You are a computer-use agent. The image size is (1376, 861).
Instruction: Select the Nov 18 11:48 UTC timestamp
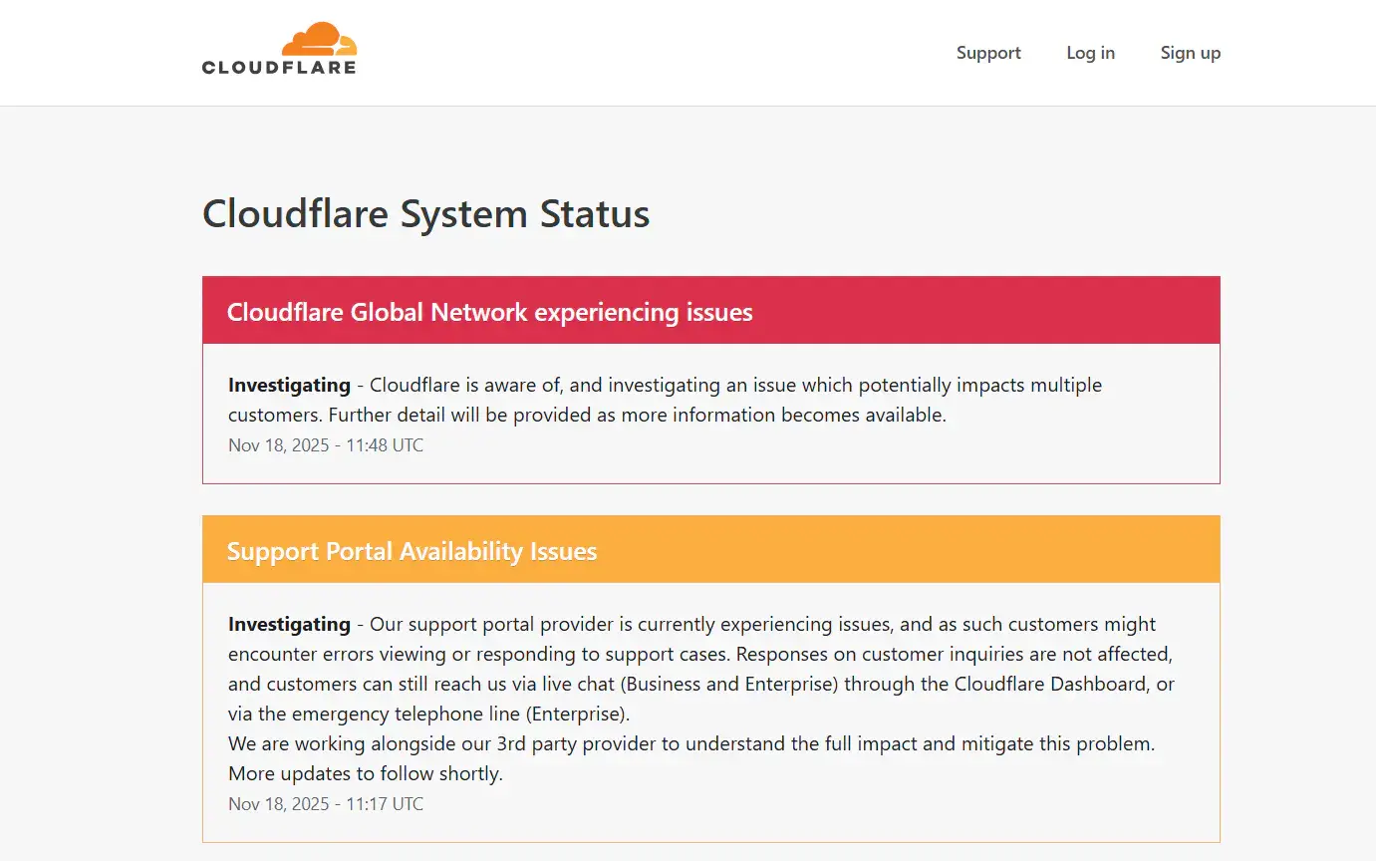click(x=326, y=445)
